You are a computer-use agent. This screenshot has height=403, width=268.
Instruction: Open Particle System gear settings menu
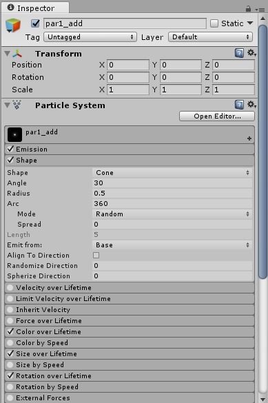click(x=251, y=104)
